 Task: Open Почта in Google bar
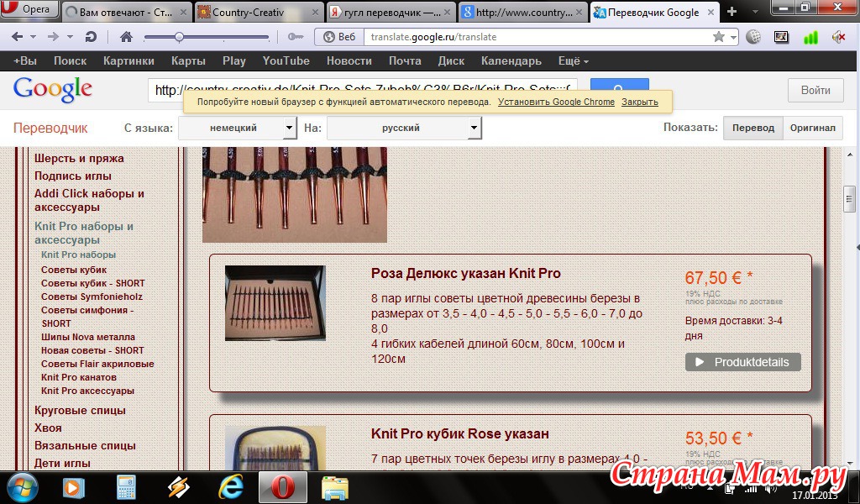pyautogui.click(x=405, y=60)
